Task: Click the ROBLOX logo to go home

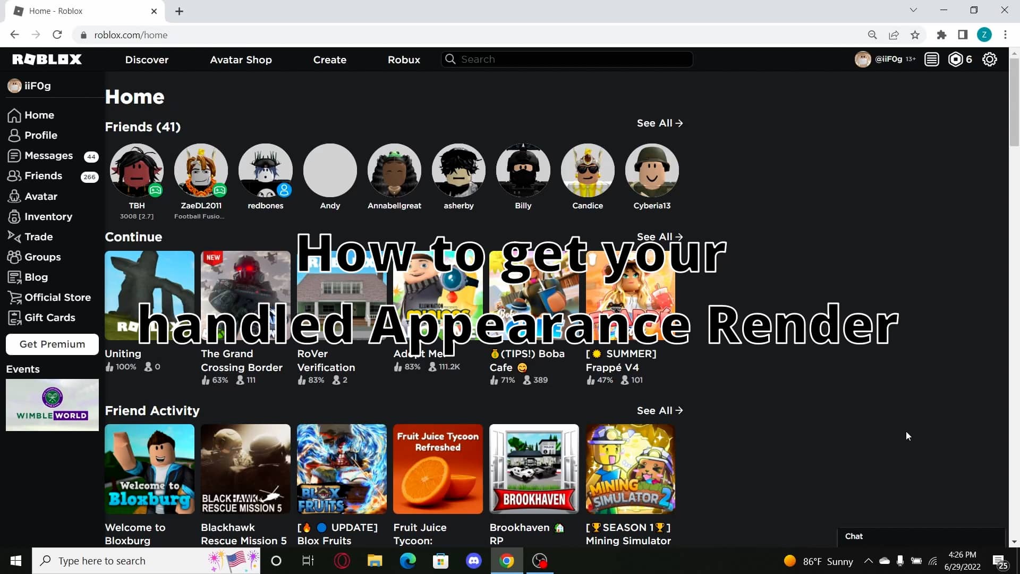Action: pos(47,59)
